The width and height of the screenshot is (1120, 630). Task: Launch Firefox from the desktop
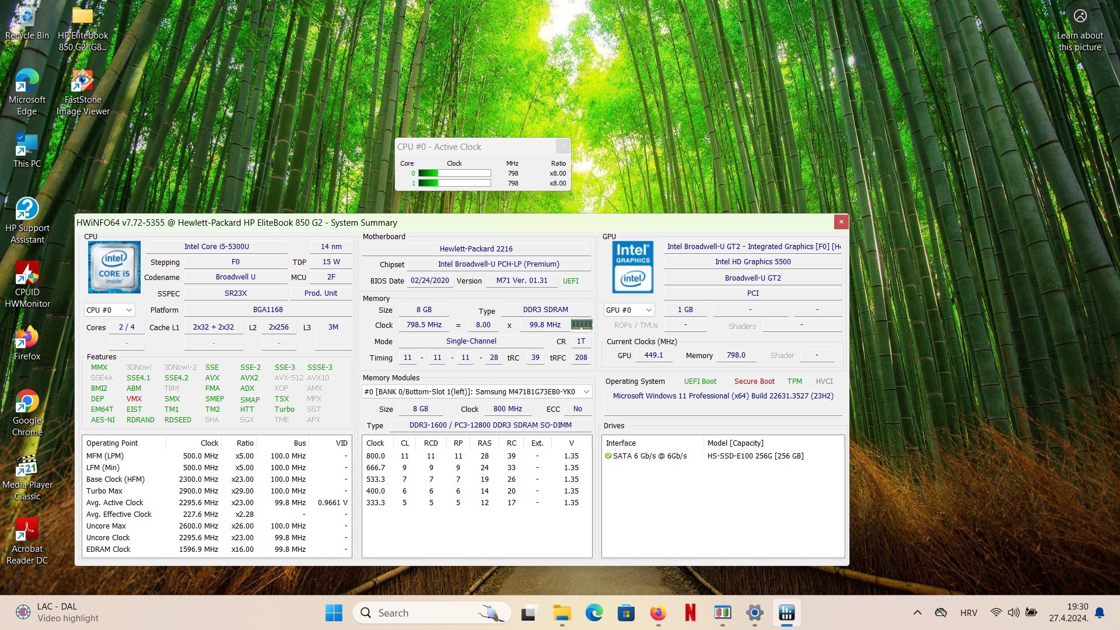[x=27, y=343]
